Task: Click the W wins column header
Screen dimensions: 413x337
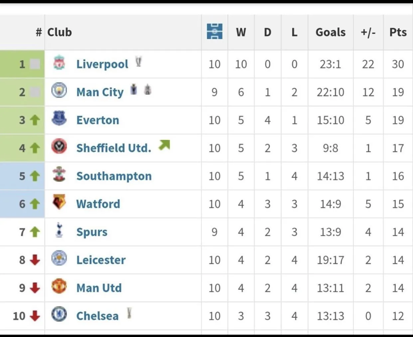Action: coord(241,32)
